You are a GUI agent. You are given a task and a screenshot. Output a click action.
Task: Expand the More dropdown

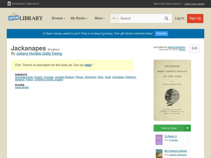pyautogui.click(x=99, y=18)
